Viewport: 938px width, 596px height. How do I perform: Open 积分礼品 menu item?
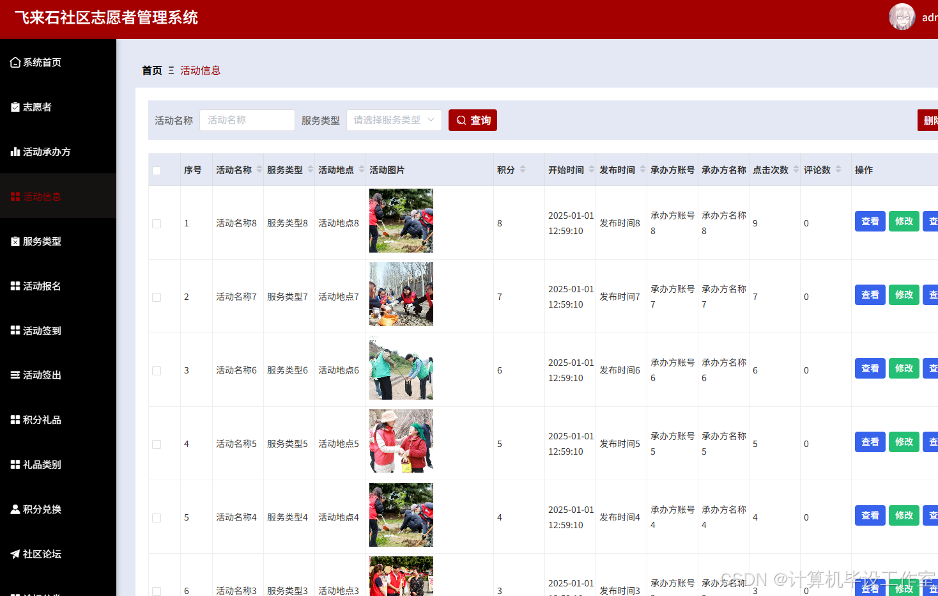coord(58,420)
